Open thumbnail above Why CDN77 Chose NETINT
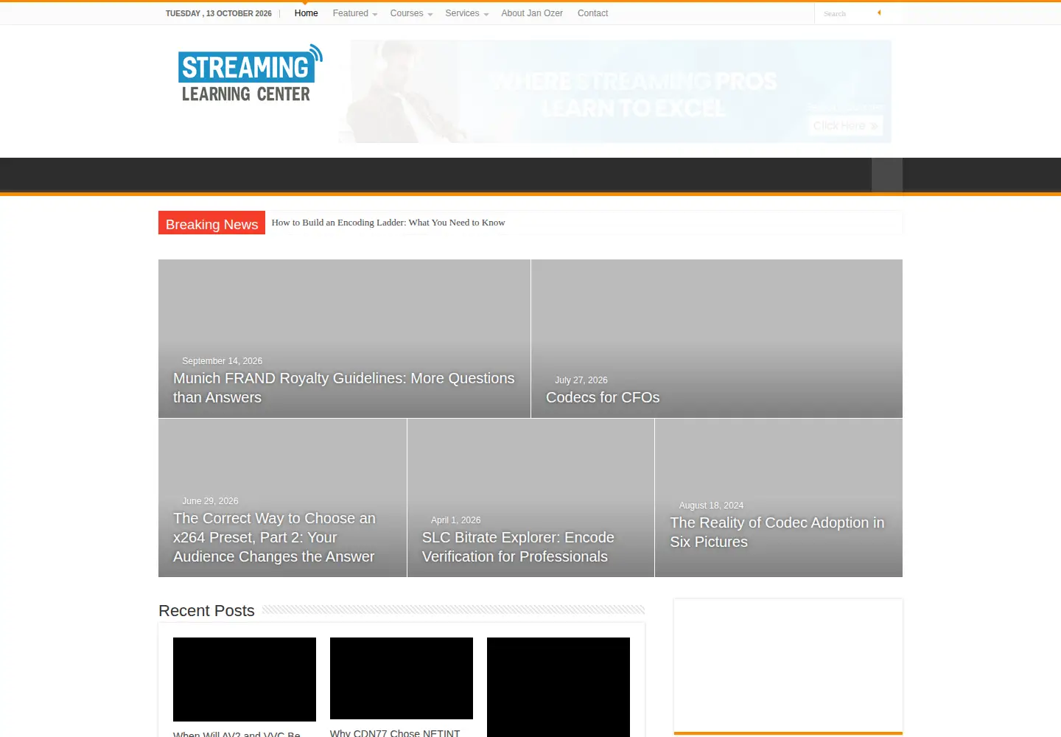This screenshot has width=1061, height=737. coord(402,678)
